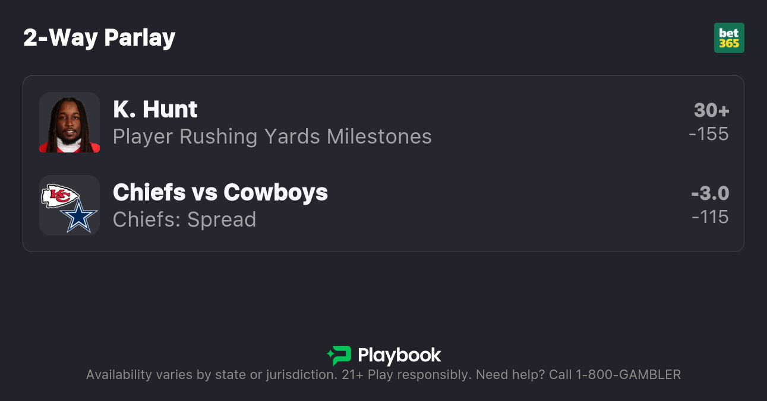Click the -155 odds value
767x401 pixels.
pos(709,134)
